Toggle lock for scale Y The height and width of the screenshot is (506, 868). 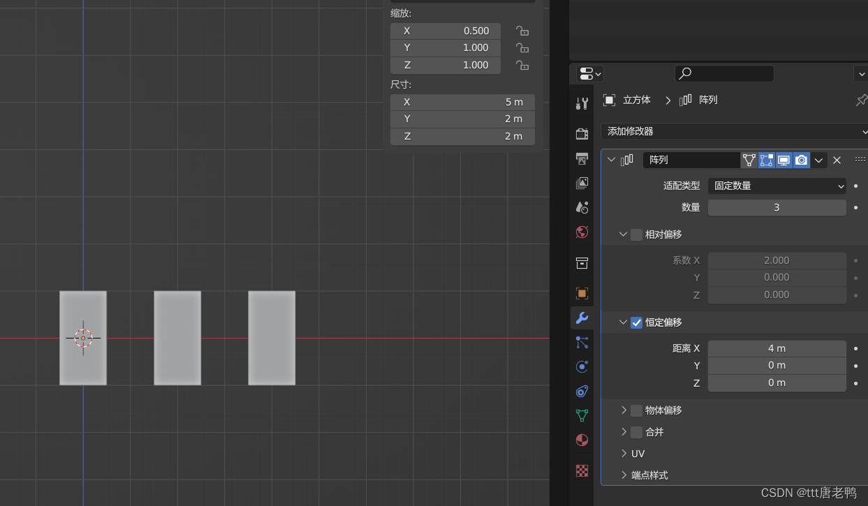(522, 47)
